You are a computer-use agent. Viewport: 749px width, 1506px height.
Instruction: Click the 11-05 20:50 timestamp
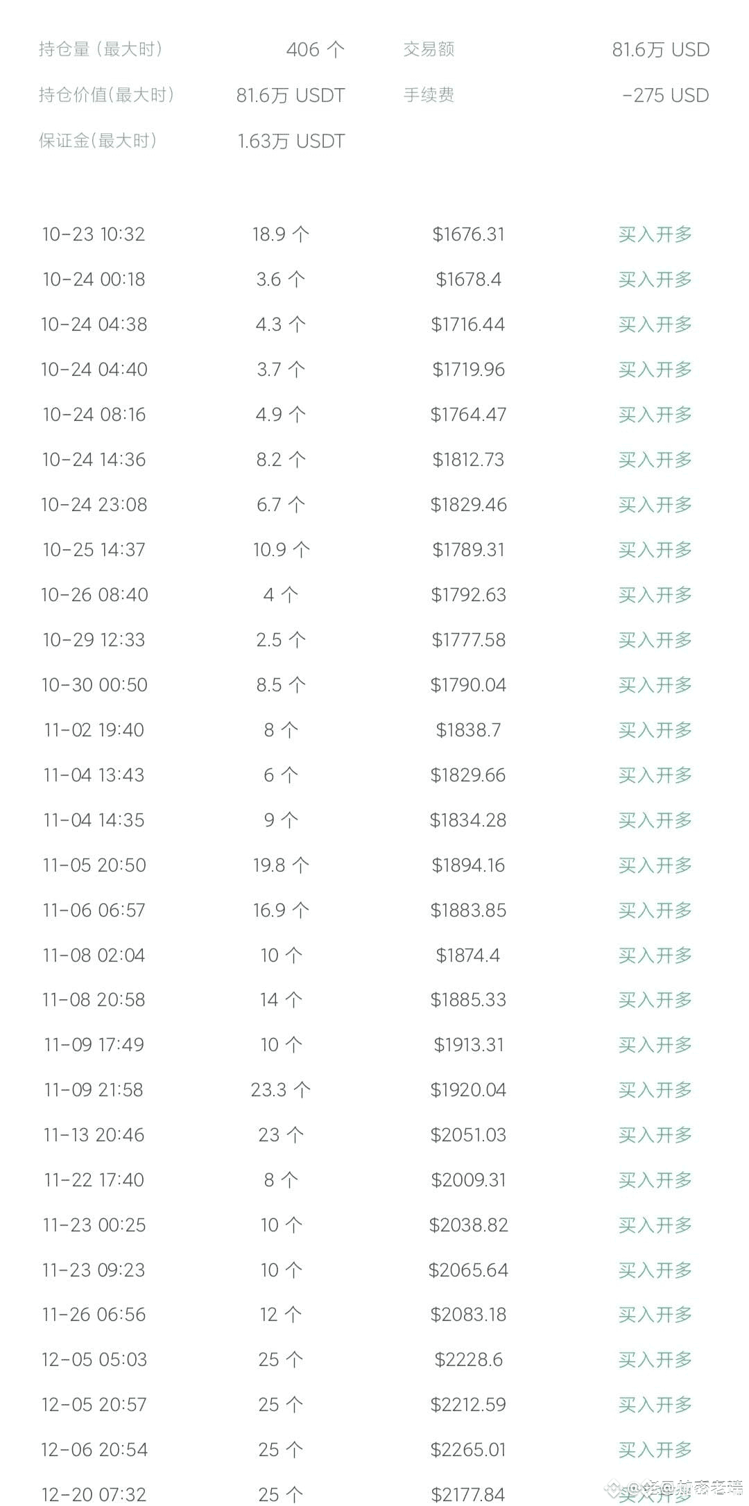pyautogui.click(x=94, y=865)
